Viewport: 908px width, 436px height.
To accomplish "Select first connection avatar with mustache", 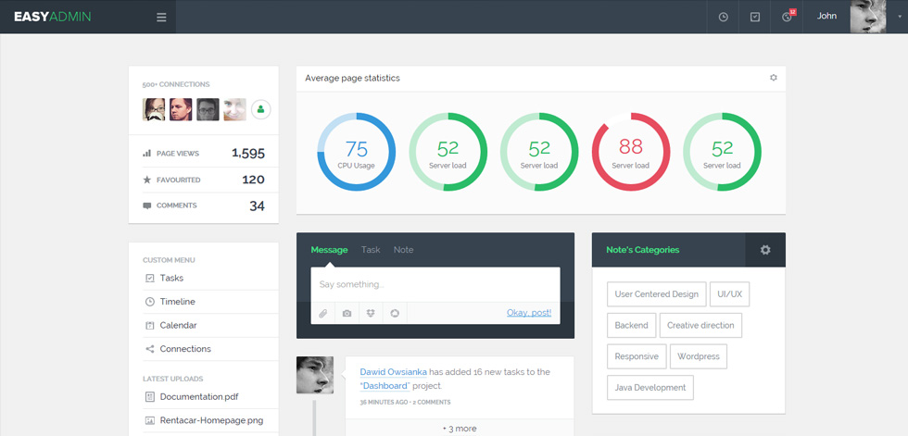I will pos(154,109).
